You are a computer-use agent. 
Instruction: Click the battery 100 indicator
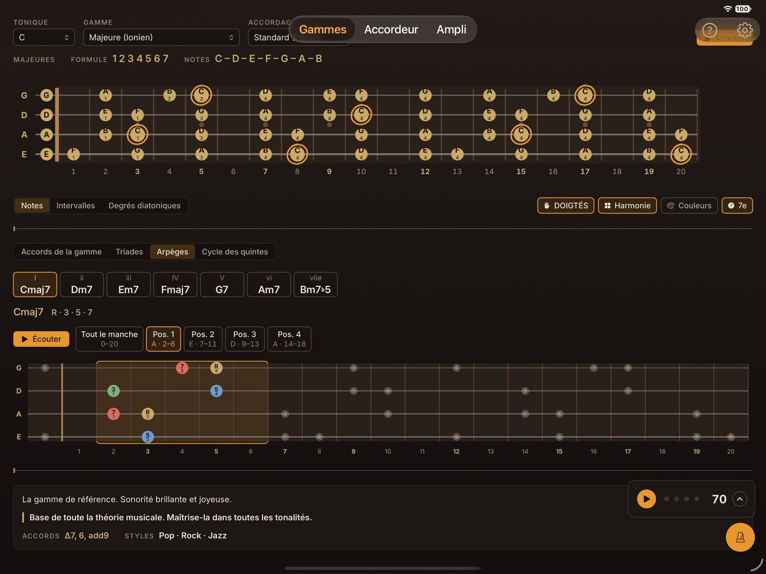[x=743, y=9]
